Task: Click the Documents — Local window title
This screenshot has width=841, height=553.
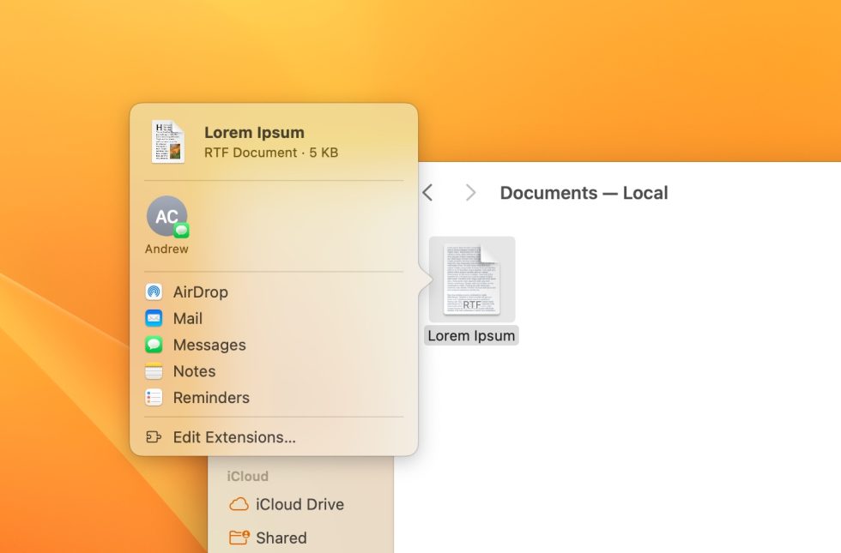Action: [584, 193]
